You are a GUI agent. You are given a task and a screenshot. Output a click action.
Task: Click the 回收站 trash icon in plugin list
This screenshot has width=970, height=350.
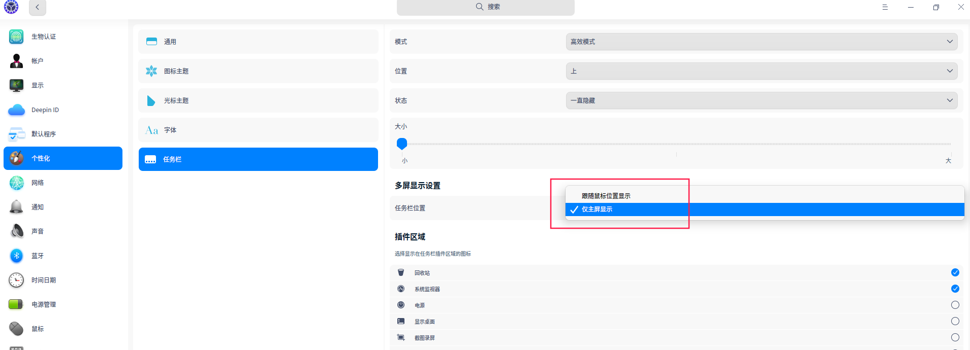click(x=401, y=272)
